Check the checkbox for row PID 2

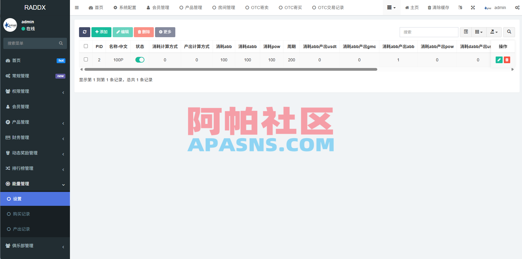(86, 60)
